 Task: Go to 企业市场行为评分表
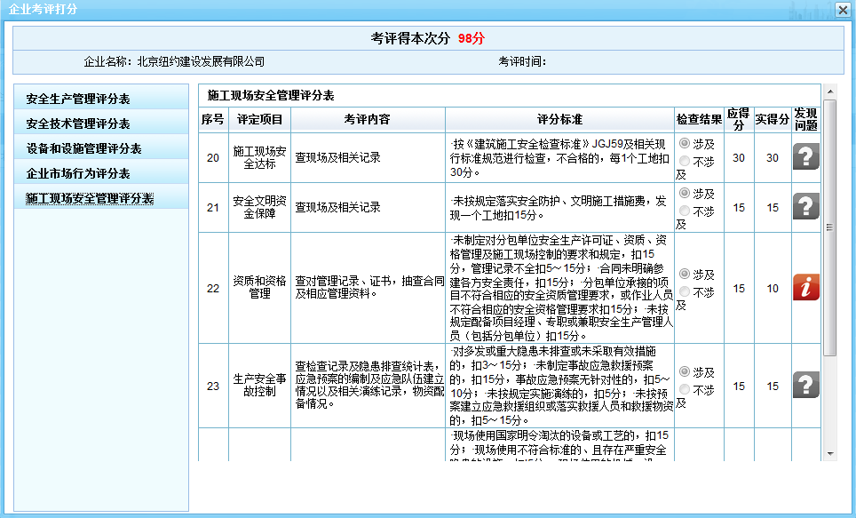tap(78, 173)
